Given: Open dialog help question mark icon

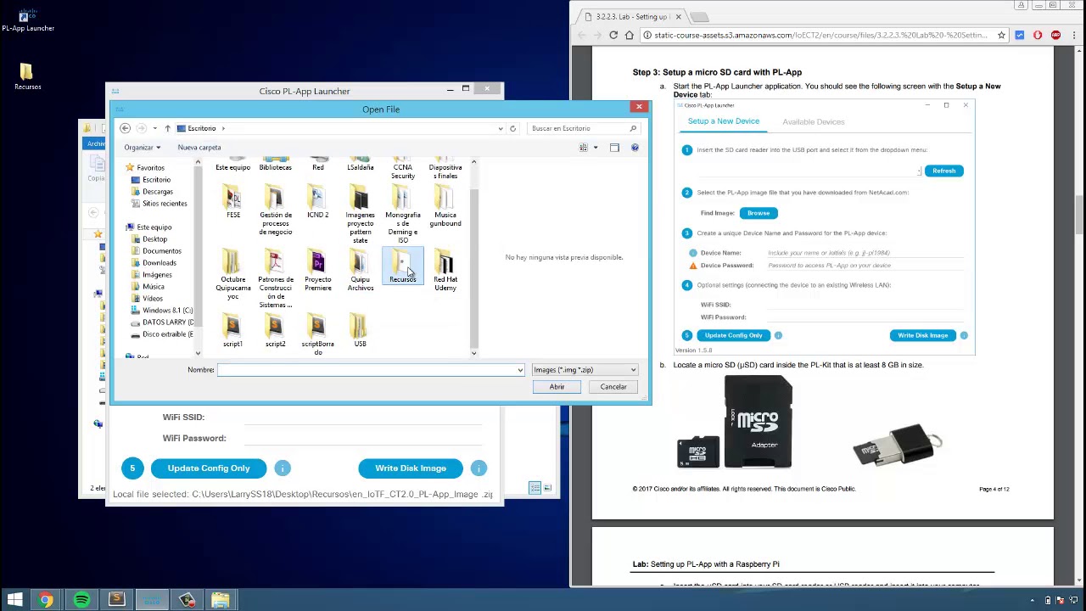Looking at the screenshot, I should (635, 148).
